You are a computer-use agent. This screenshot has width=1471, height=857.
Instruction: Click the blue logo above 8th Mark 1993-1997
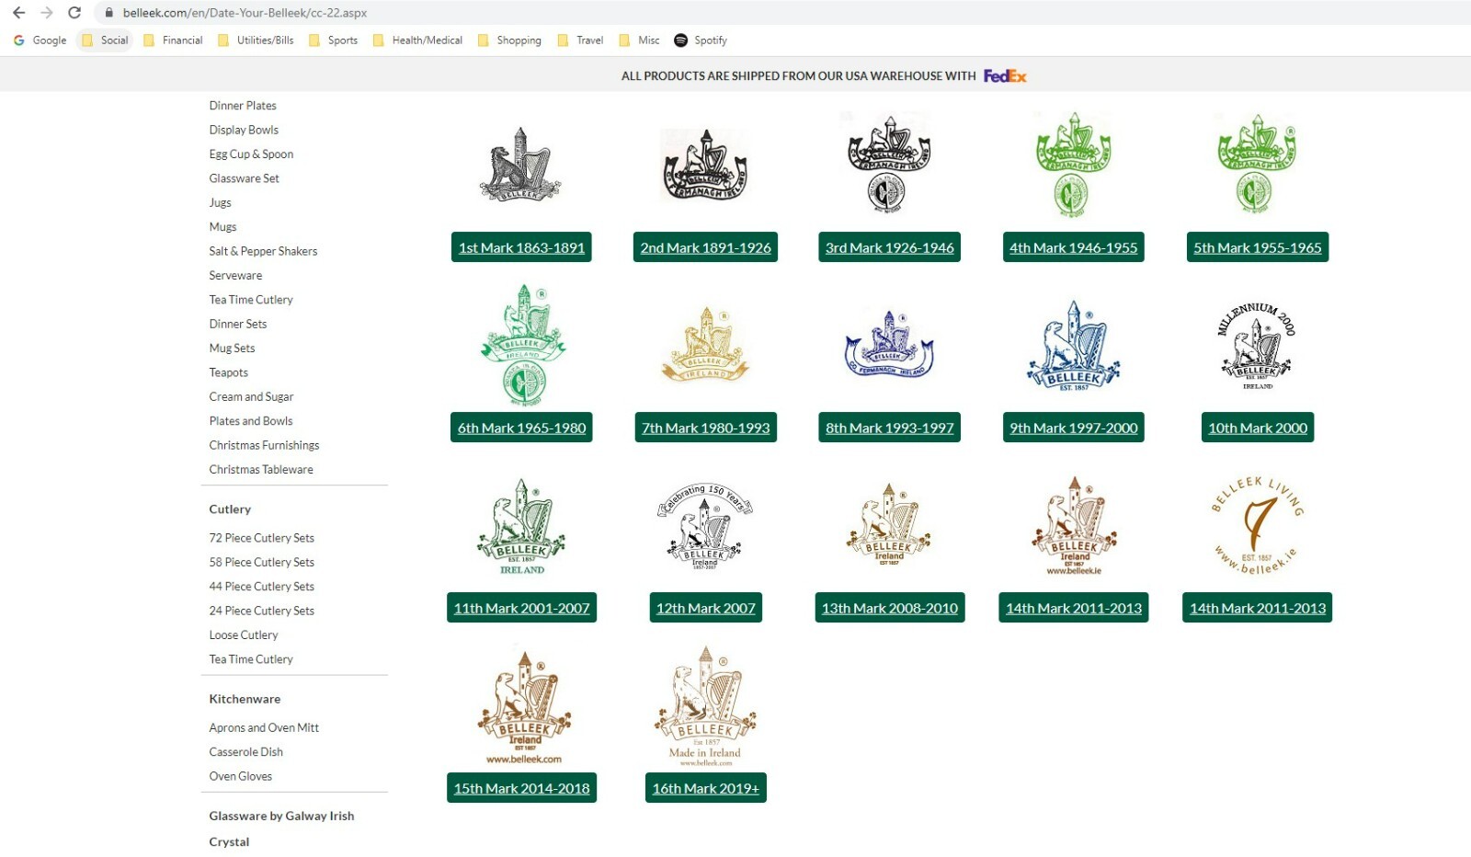(889, 344)
